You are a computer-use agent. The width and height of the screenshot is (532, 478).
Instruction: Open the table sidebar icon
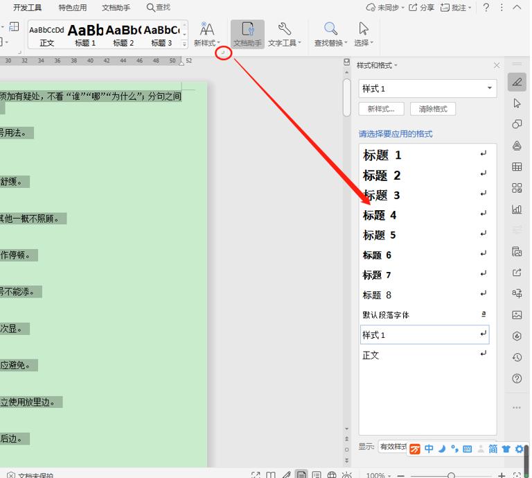pos(517,167)
